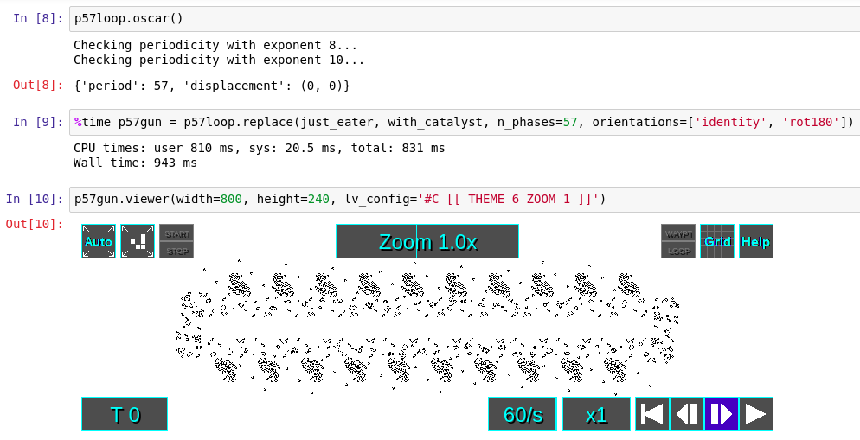Adjust the x1 step size control
This screenshot has width=860, height=440.
[x=596, y=414]
